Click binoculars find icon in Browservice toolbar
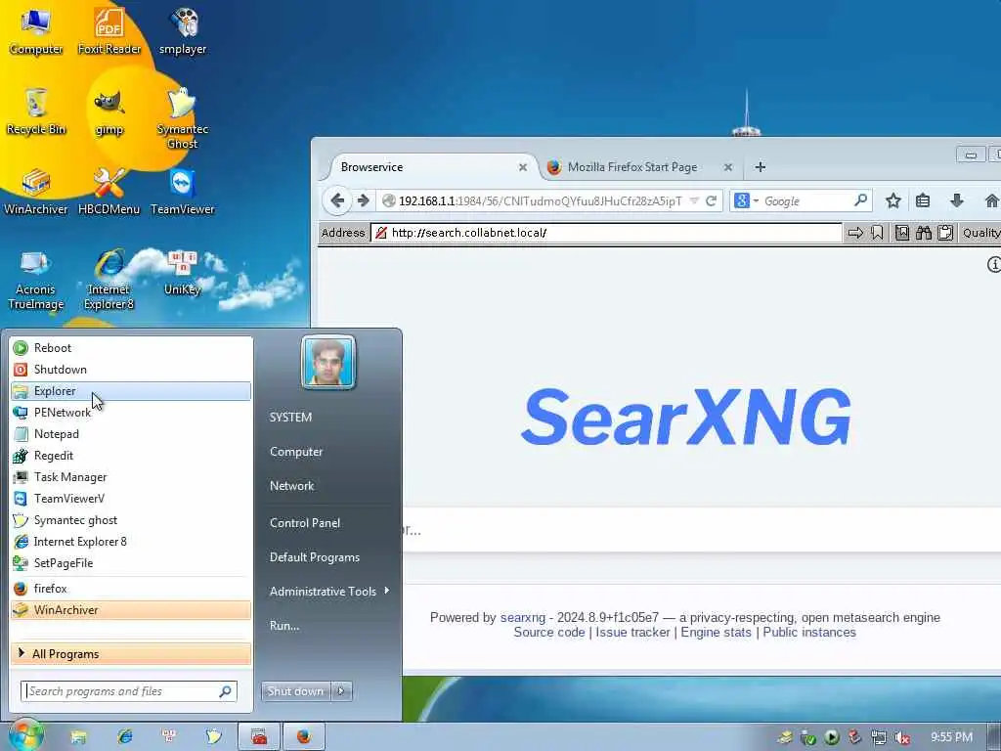 pyautogui.click(x=923, y=233)
